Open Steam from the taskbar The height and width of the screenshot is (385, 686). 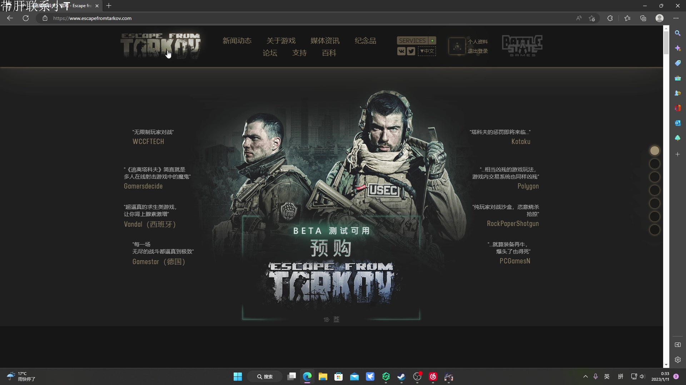(402, 377)
